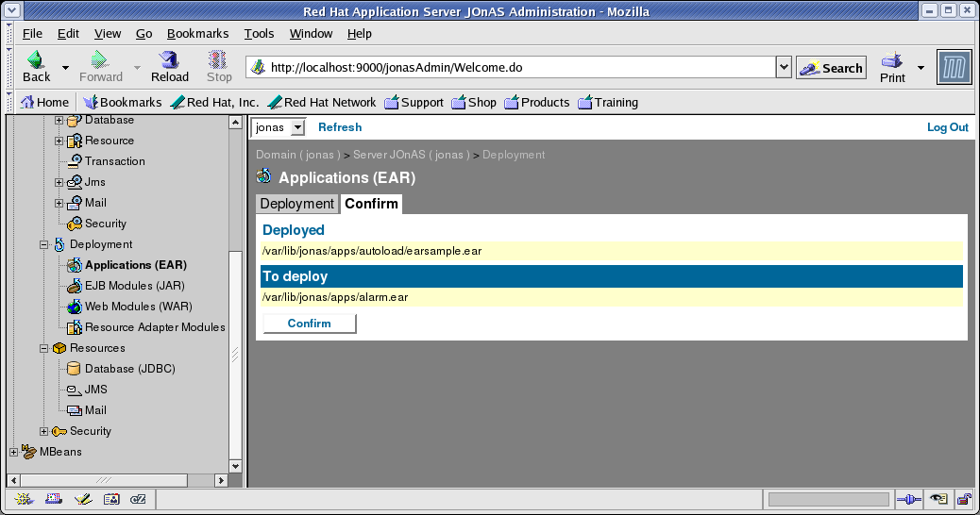The height and width of the screenshot is (515, 980).
Task: Open the Red Hat Network bookmark
Action: pyautogui.click(x=322, y=103)
